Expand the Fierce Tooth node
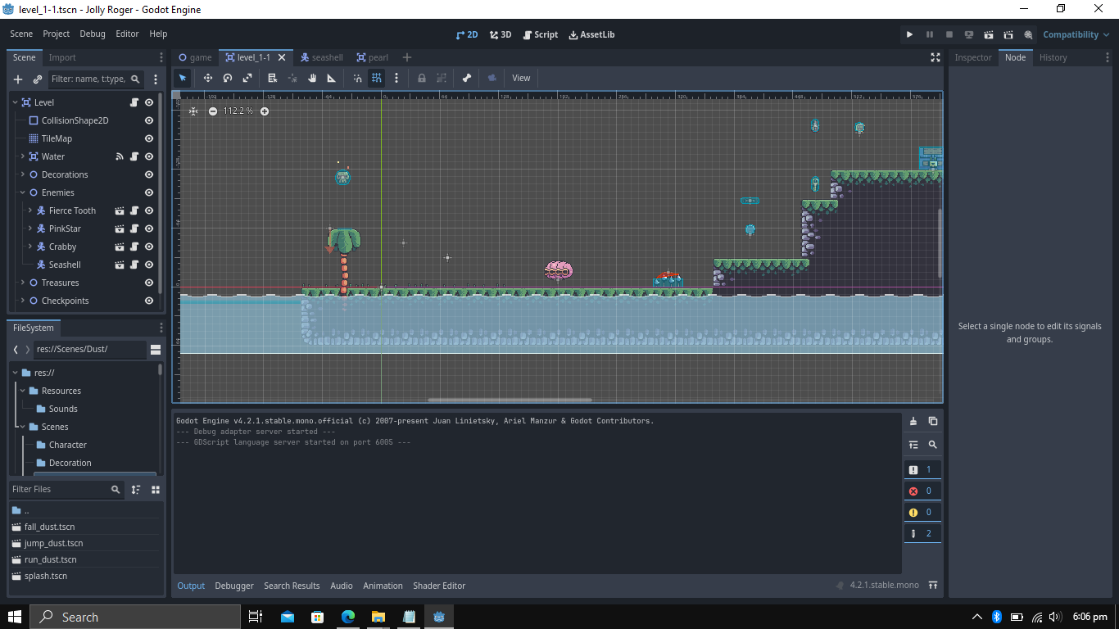Viewport: 1119px width, 629px height. [30, 210]
